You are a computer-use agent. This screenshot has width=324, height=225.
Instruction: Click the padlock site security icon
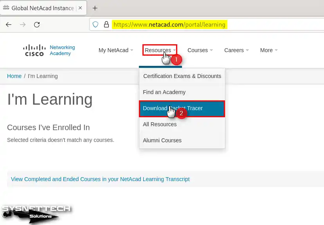pos(106,24)
